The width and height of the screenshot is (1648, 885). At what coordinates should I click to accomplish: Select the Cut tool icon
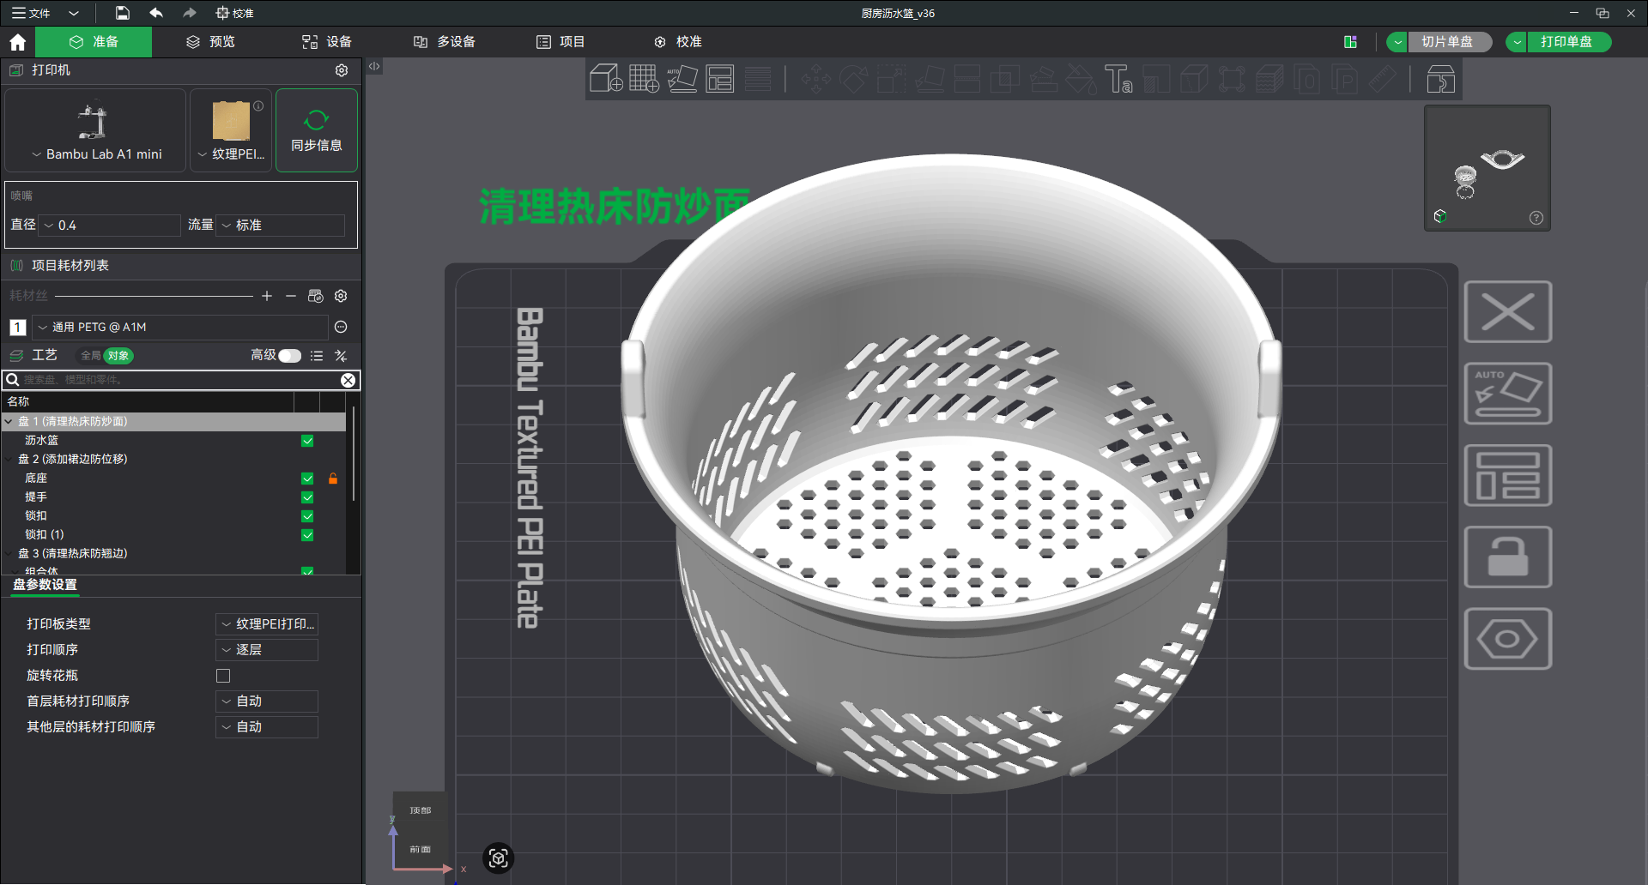click(967, 79)
